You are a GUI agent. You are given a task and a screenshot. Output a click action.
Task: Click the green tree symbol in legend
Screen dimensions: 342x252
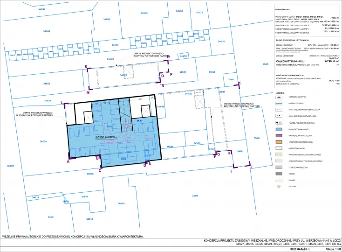coord(280,186)
